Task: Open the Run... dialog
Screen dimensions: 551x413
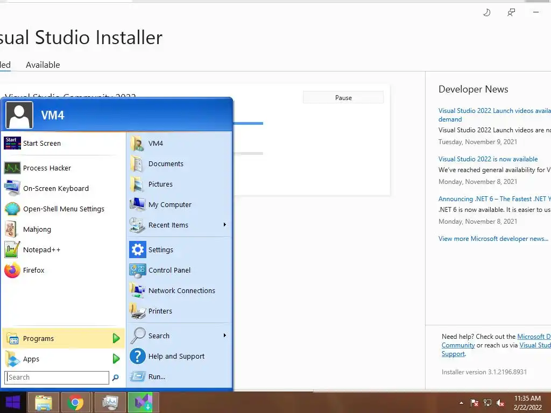Action: tap(179, 376)
